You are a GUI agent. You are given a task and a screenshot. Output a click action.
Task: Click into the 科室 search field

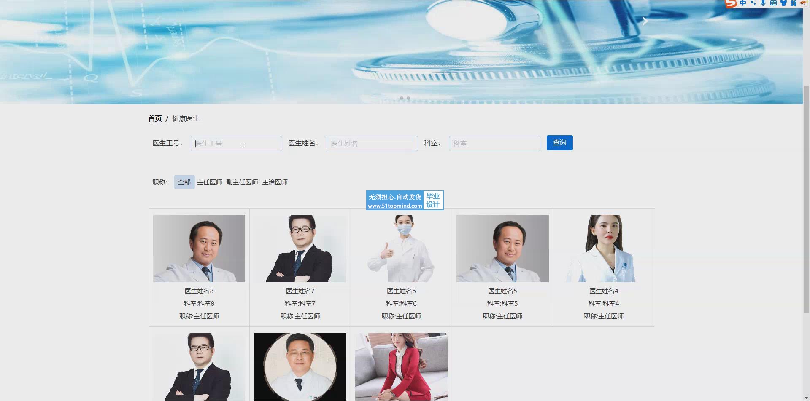click(x=494, y=144)
